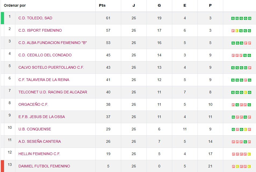Screen dimensions: 256x172
Task: Click yellow E icon in Racing de Alcazar row
Action: tap(245, 92)
